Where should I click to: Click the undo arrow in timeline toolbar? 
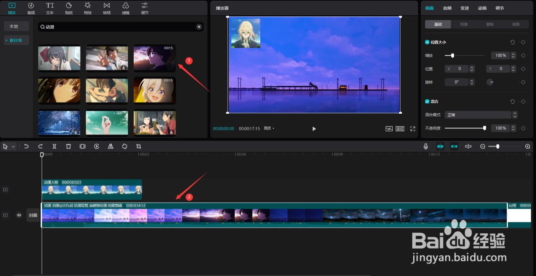point(26,146)
